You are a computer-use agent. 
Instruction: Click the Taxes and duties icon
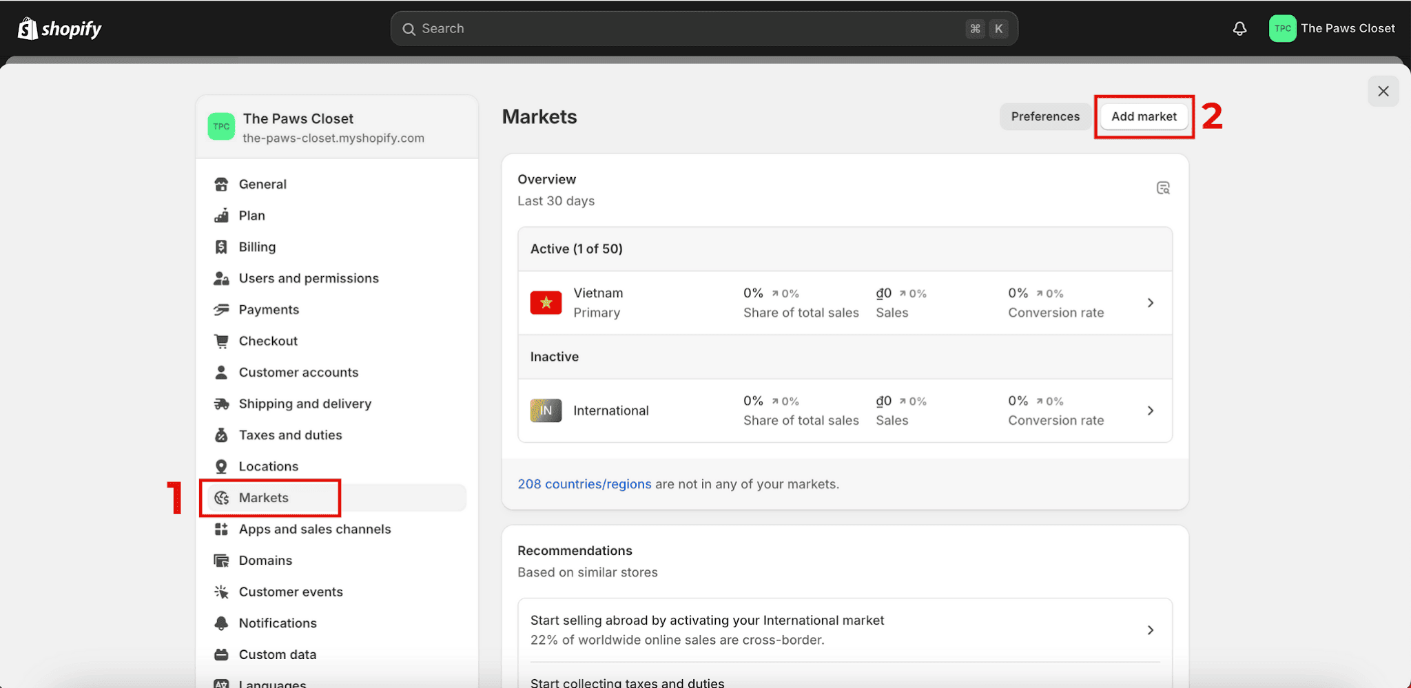click(x=221, y=435)
